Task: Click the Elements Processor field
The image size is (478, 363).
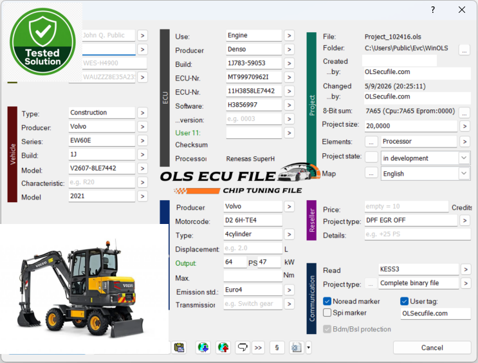Action: [x=419, y=142]
